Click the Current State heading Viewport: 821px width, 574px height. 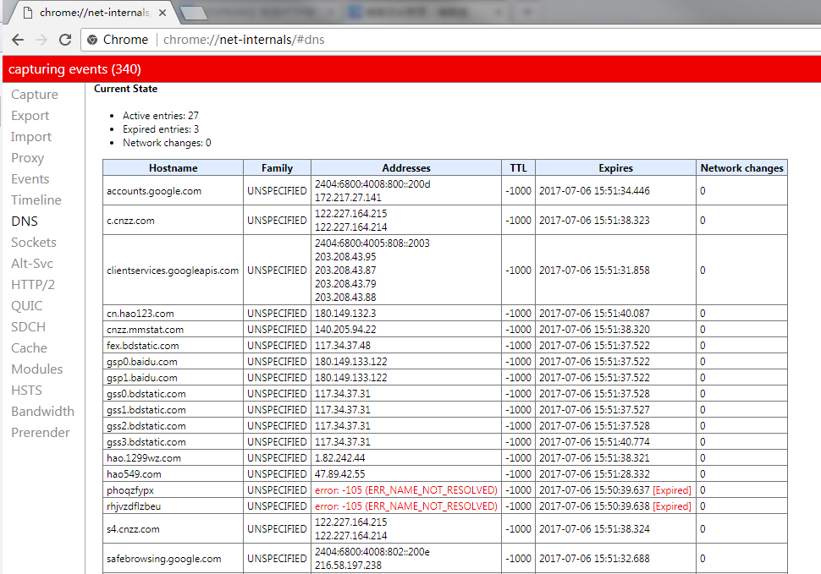[x=125, y=89]
